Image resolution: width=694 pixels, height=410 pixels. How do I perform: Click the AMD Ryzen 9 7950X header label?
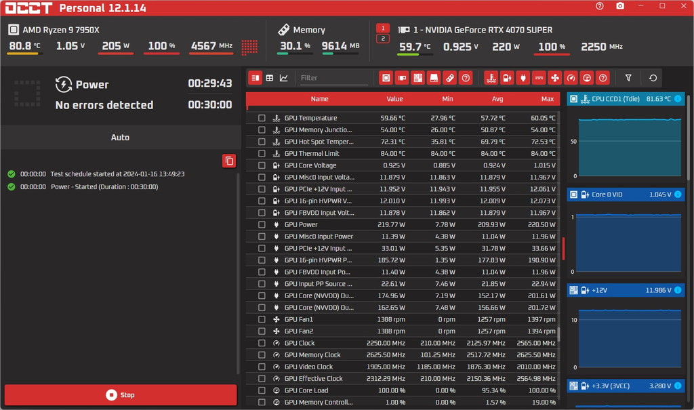pyautogui.click(x=61, y=30)
